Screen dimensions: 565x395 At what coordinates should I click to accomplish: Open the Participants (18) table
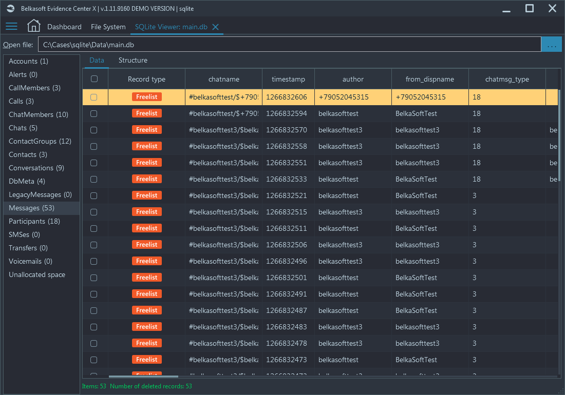(x=42, y=221)
